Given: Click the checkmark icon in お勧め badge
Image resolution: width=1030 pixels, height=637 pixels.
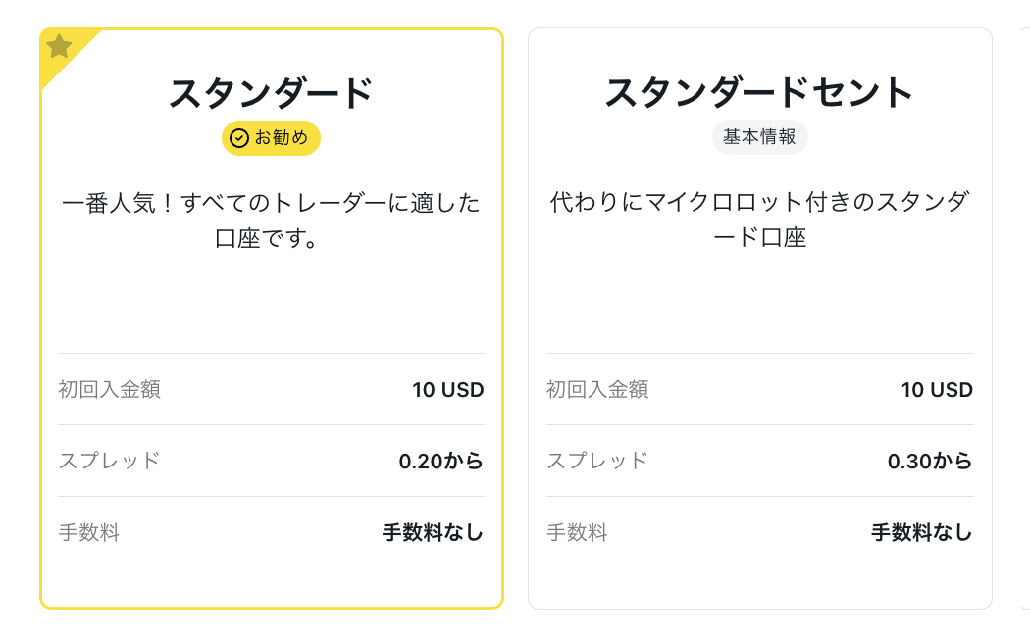Looking at the screenshot, I should (239, 138).
